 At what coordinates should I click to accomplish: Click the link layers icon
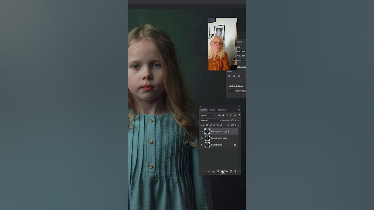pyautogui.click(x=209, y=171)
